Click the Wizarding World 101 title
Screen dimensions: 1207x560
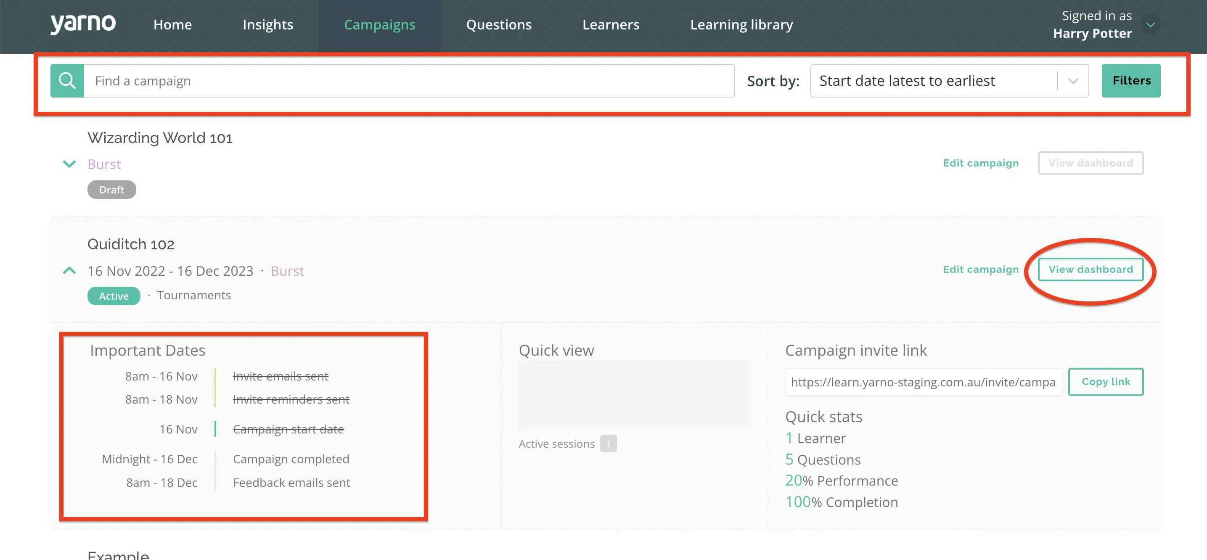tap(160, 137)
